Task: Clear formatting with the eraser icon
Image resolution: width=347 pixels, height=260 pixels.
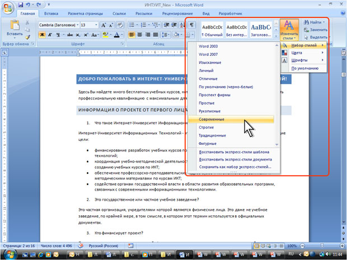Action: click(120, 25)
